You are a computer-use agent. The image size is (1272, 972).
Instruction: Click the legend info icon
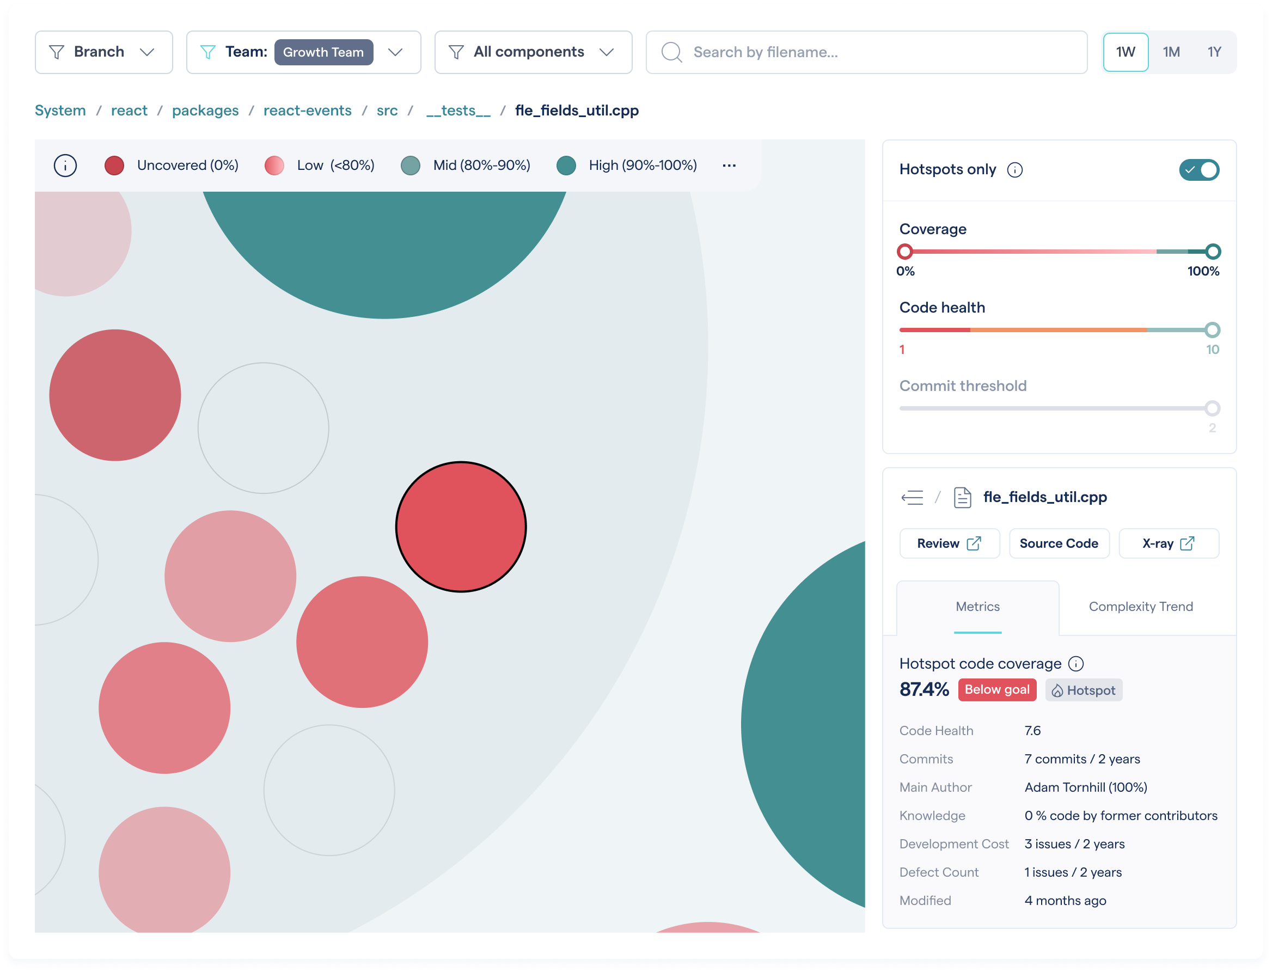[x=65, y=166]
